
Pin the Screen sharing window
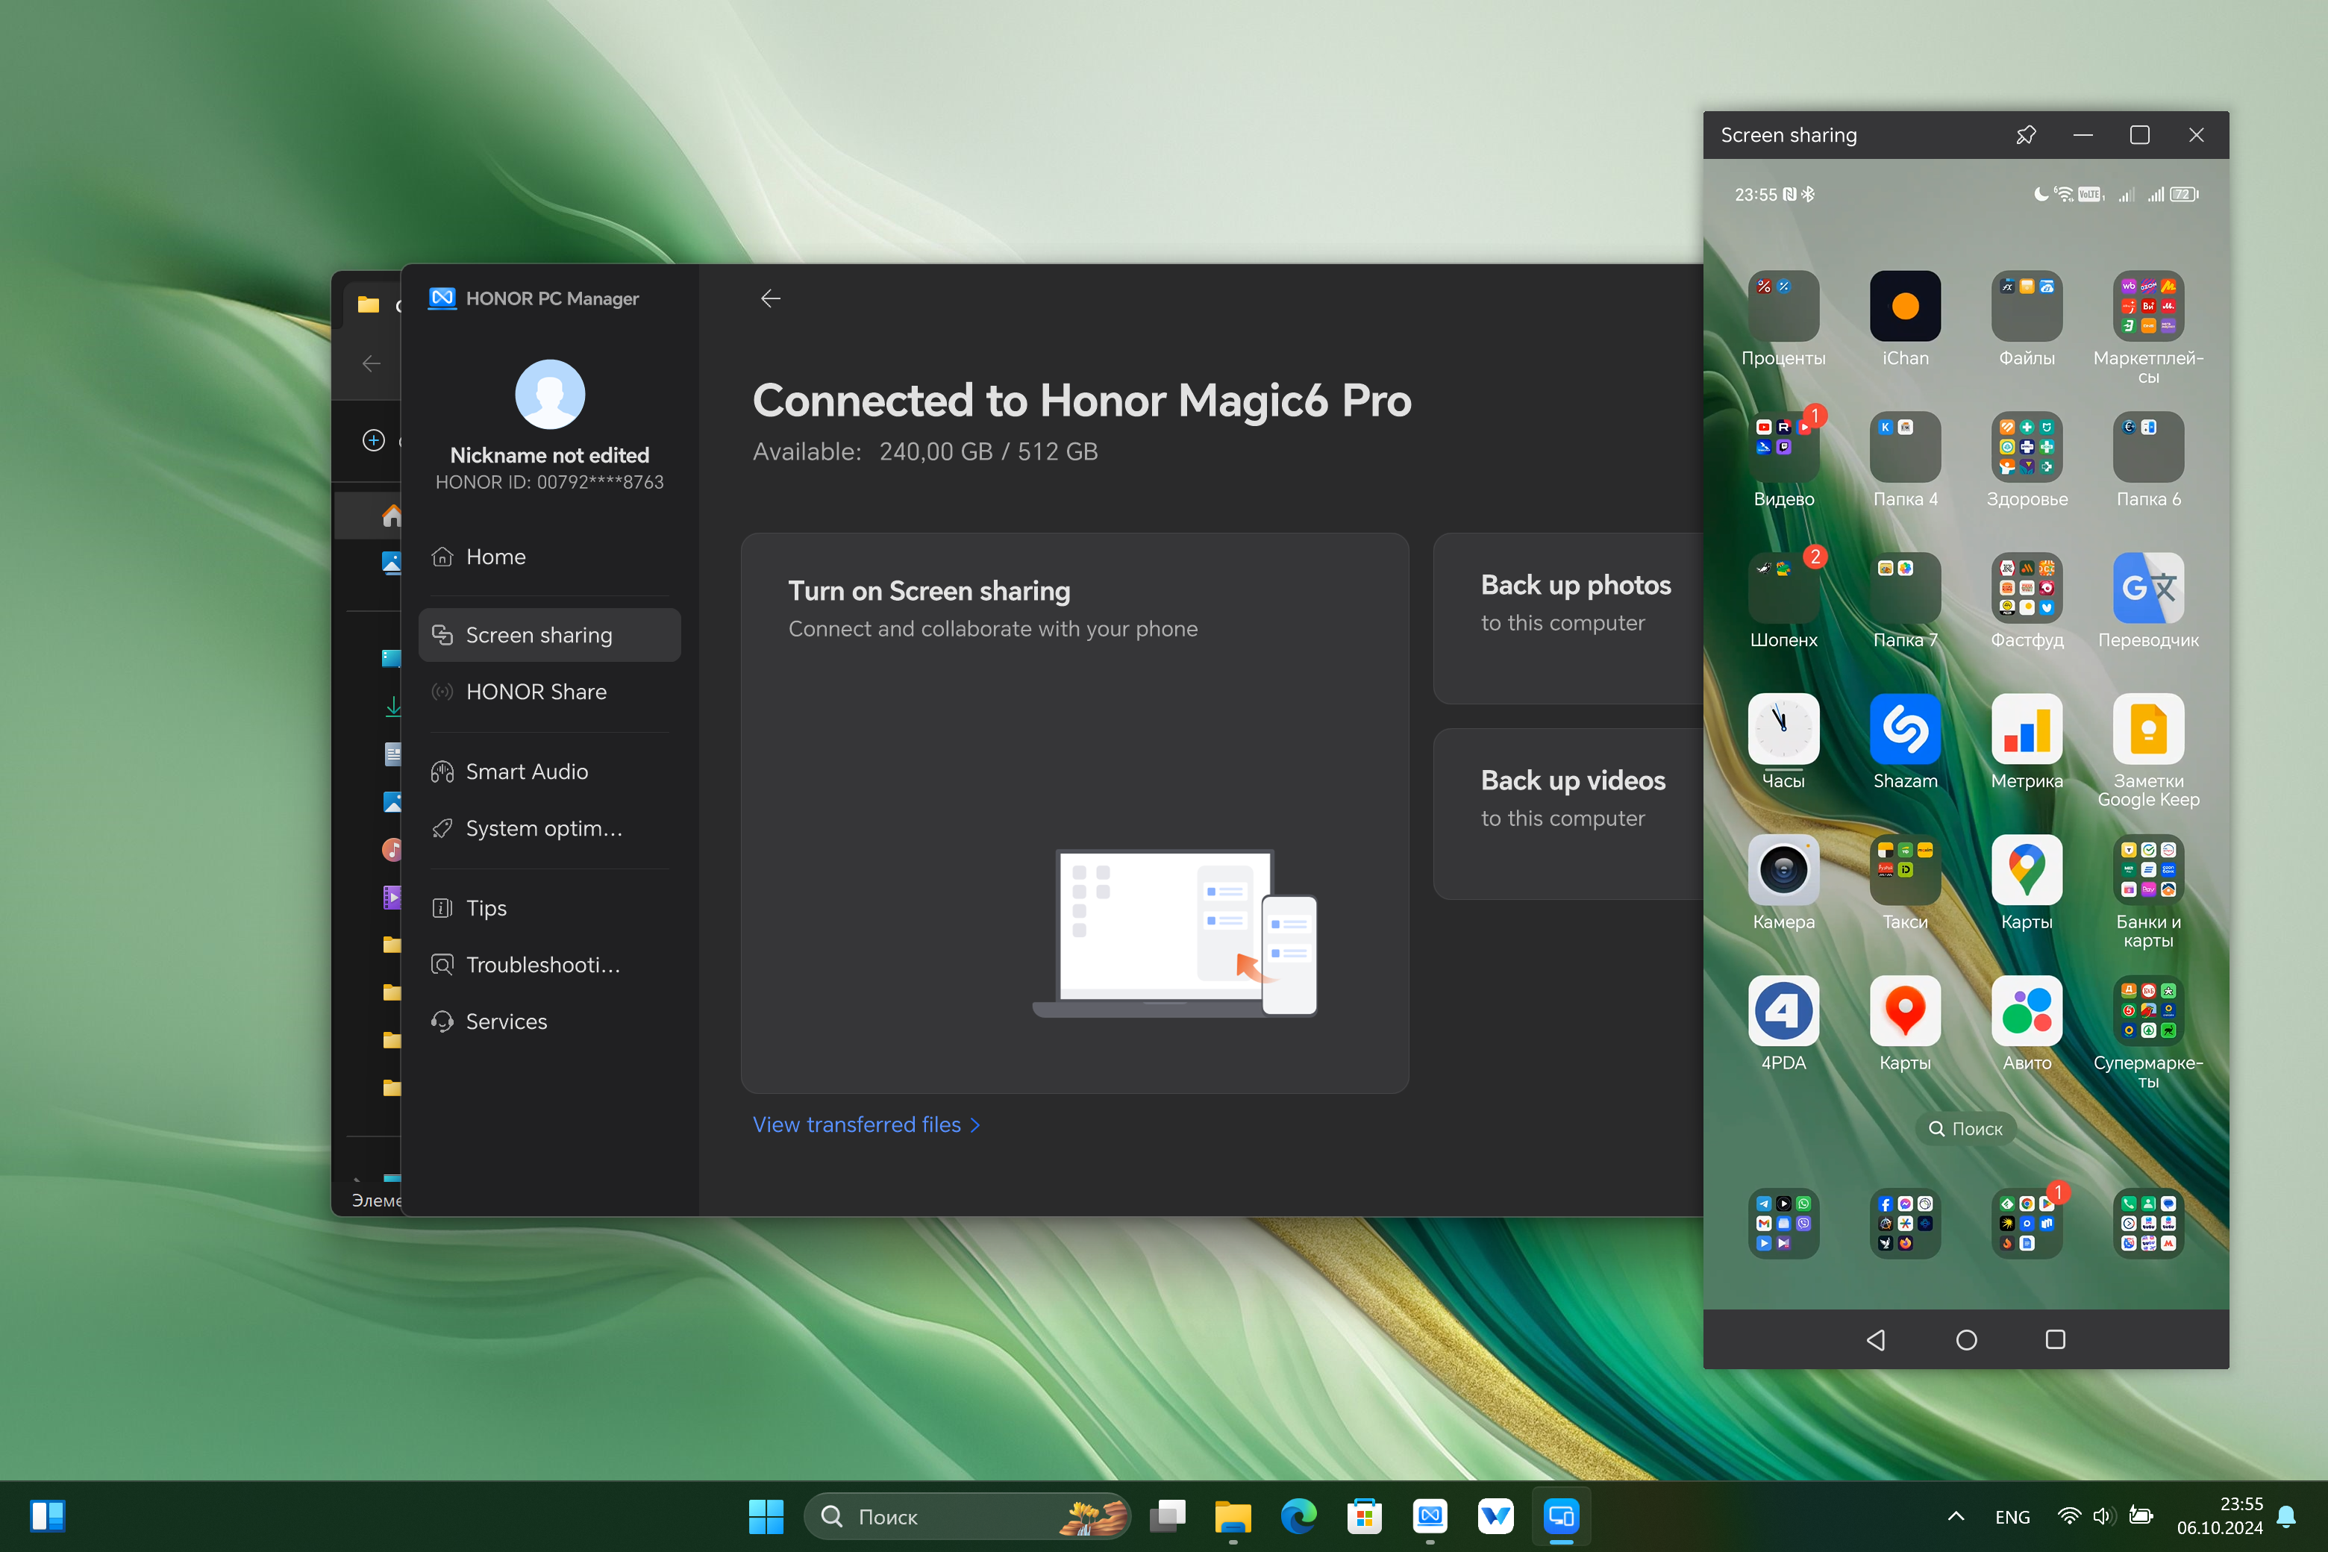pos(2025,134)
